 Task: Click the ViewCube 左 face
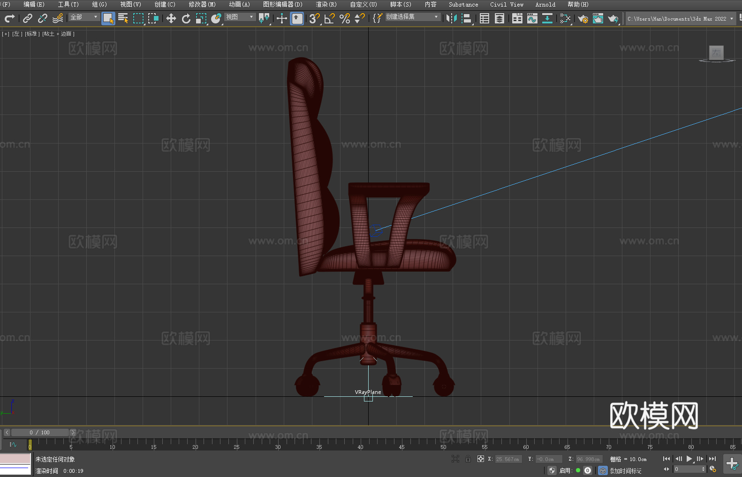pos(716,53)
